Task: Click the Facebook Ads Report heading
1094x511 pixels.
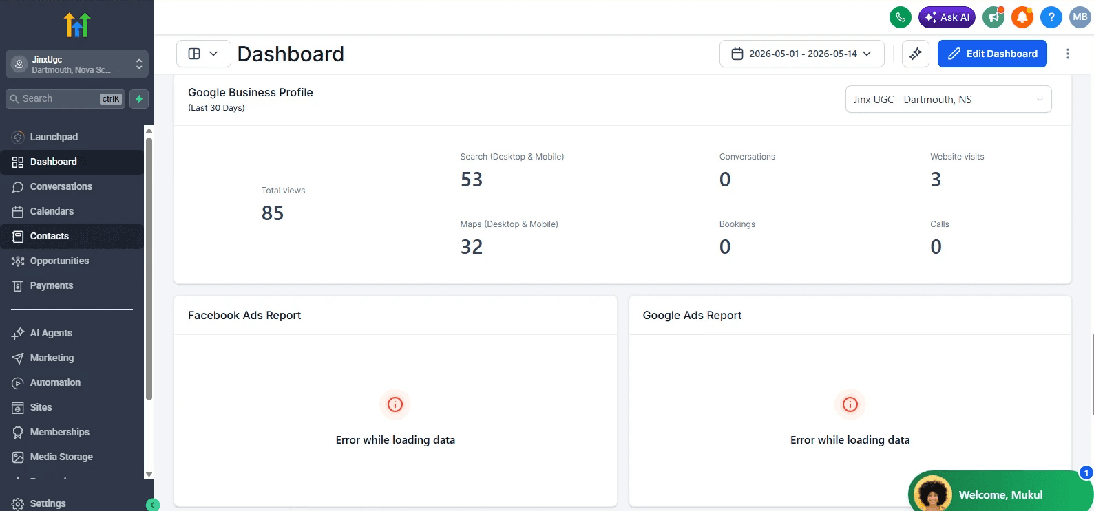Action: click(244, 315)
